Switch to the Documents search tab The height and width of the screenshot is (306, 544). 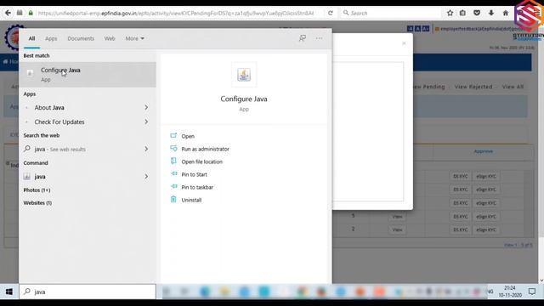81,38
